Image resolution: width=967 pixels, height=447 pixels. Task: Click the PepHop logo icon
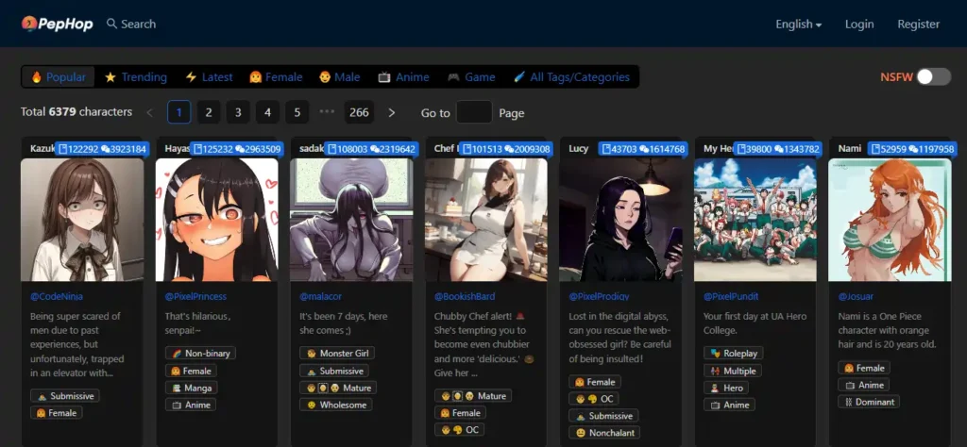point(29,24)
